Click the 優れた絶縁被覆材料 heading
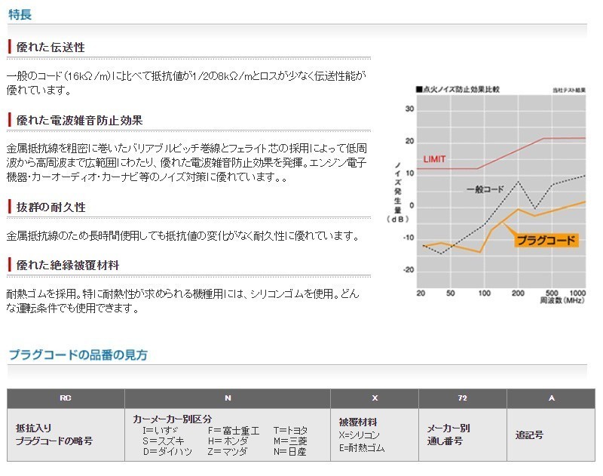603x476 pixels. tap(68, 265)
